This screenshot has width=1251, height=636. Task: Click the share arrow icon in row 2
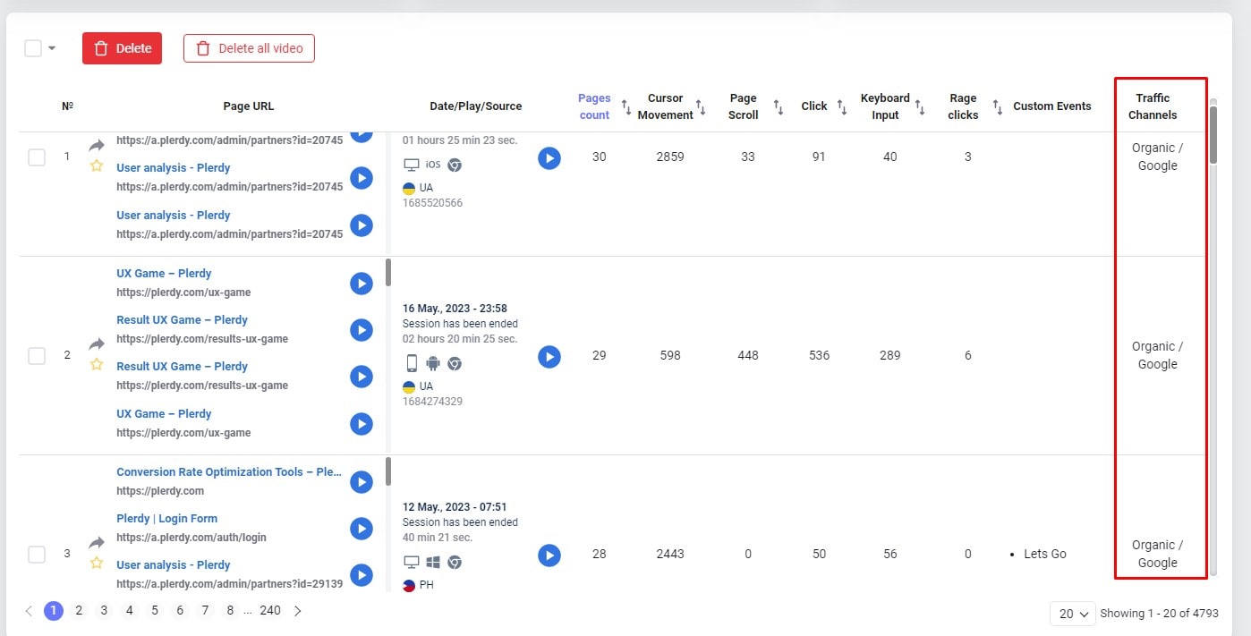pyautogui.click(x=97, y=343)
